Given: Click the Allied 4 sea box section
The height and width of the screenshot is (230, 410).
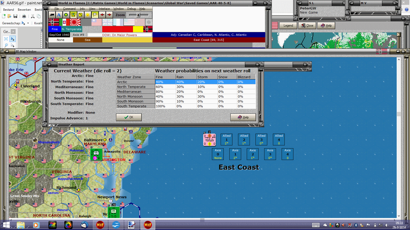Looking at the screenshot, I should (279, 140).
